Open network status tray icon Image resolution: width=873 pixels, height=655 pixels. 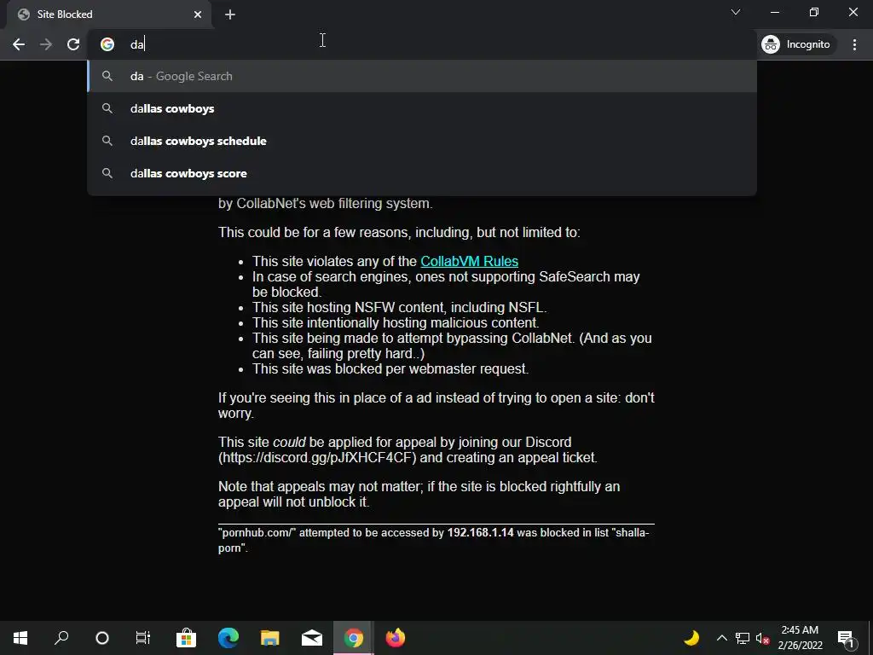[743, 638]
